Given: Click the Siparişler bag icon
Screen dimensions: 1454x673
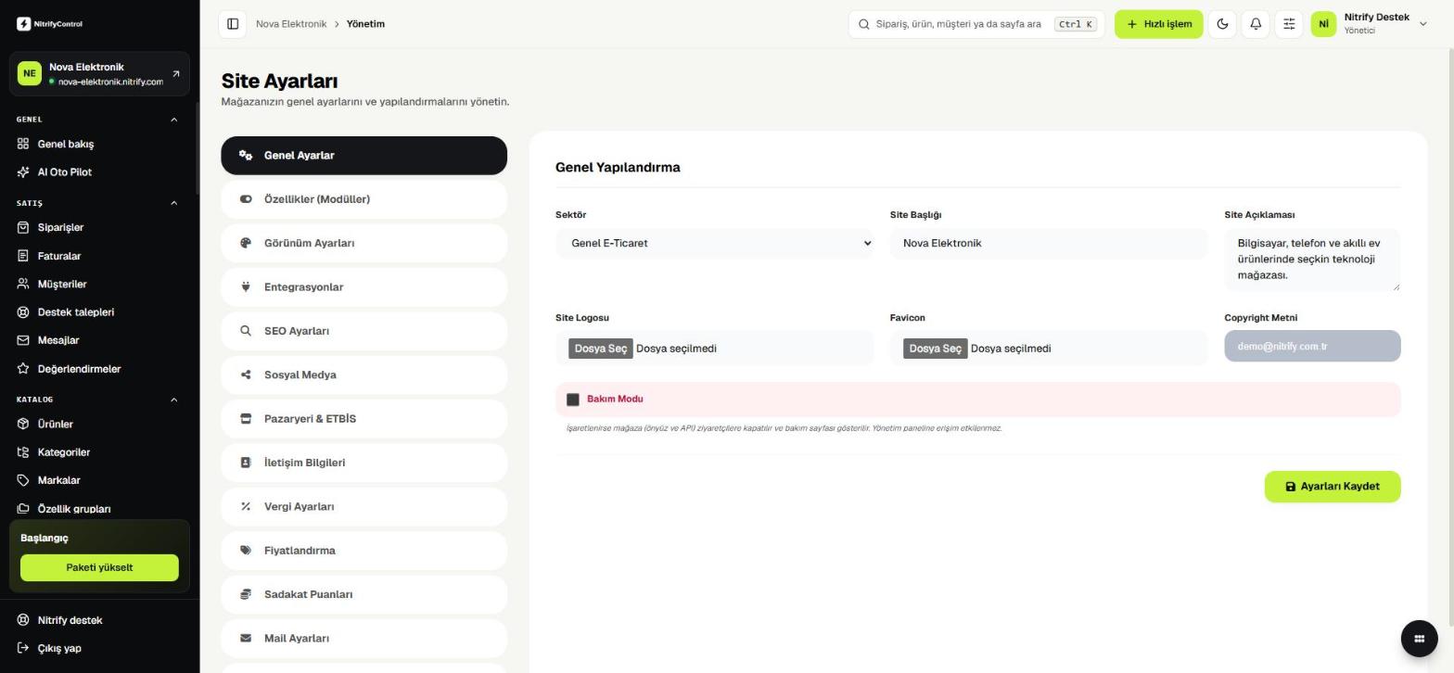Looking at the screenshot, I should [23, 227].
